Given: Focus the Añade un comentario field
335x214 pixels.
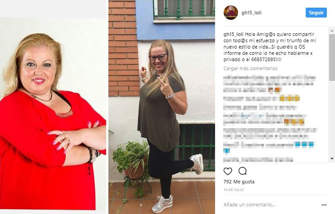Looking at the screenshot, I should 271,205.
